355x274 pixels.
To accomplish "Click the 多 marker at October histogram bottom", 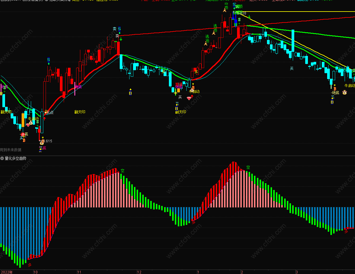I will (x=30, y=265).
